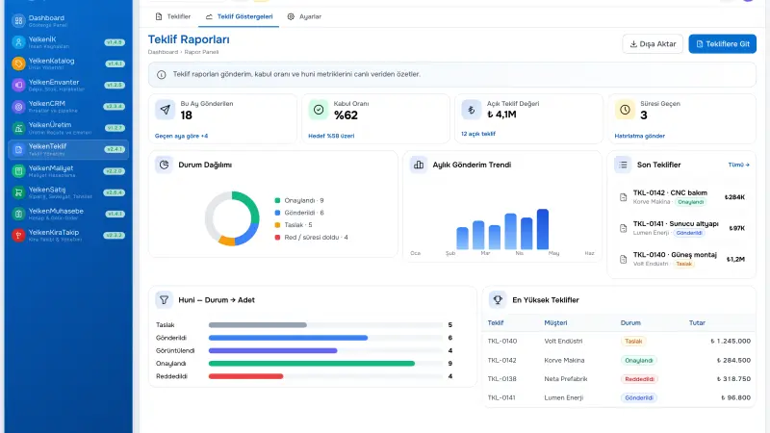Open the YelkenCRM sidebar icon

(18, 107)
